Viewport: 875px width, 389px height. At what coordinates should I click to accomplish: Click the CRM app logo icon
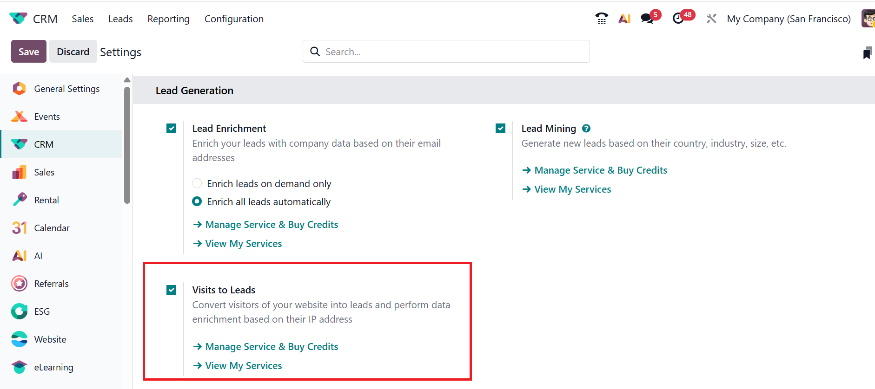click(x=18, y=19)
